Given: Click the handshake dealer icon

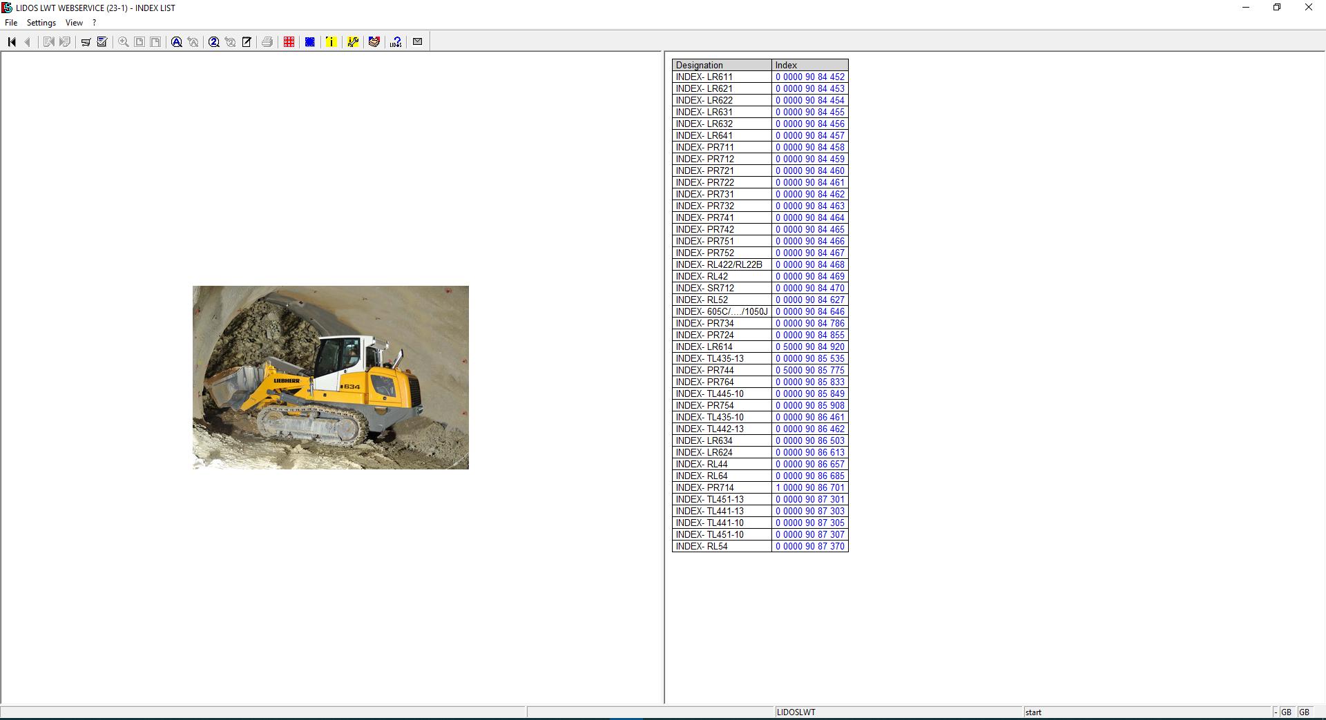Looking at the screenshot, I should tap(374, 41).
